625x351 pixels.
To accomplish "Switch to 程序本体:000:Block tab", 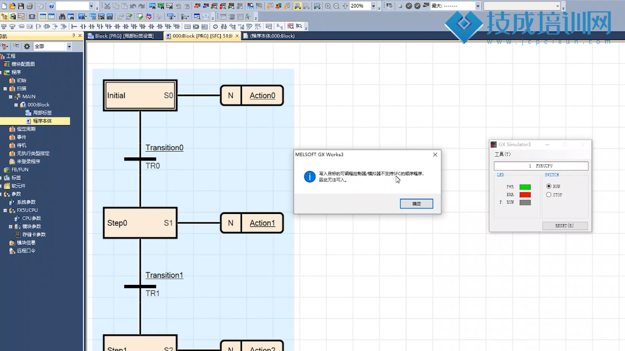I will (x=269, y=36).
